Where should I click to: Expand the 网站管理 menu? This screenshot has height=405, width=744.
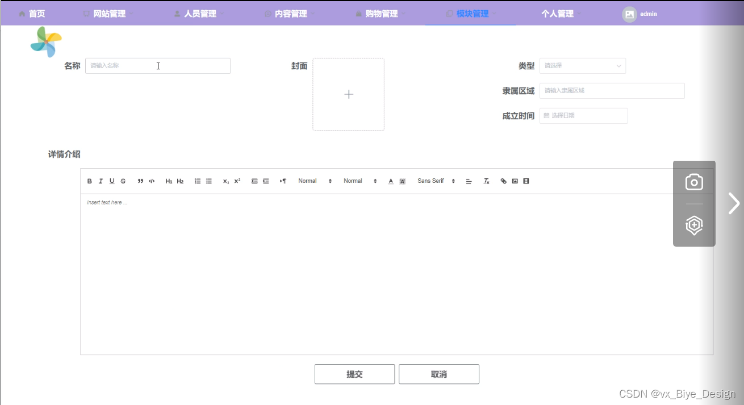pyautogui.click(x=108, y=14)
